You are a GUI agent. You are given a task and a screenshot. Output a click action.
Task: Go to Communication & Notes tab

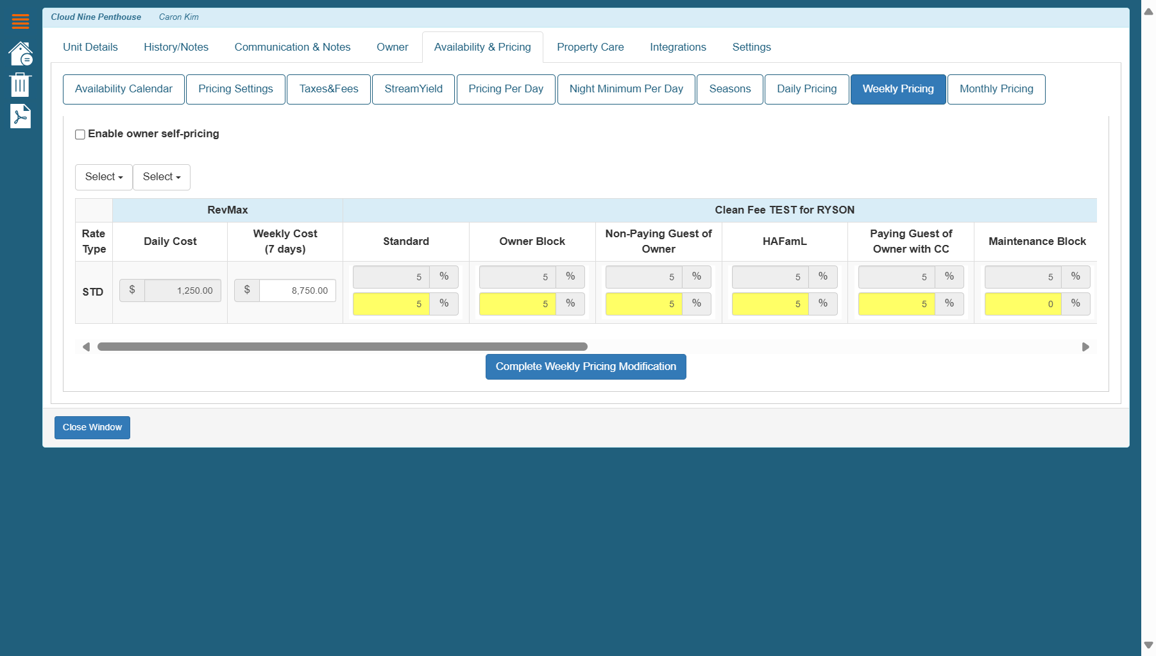[293, 47]
